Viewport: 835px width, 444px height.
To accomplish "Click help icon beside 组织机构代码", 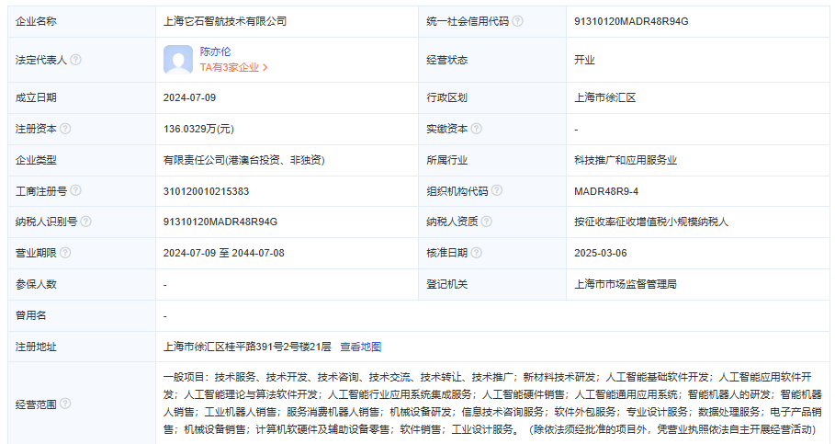I will pos(497,190).
